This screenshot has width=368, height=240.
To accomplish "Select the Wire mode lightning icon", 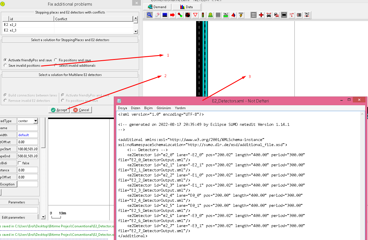I will point(241,15).
